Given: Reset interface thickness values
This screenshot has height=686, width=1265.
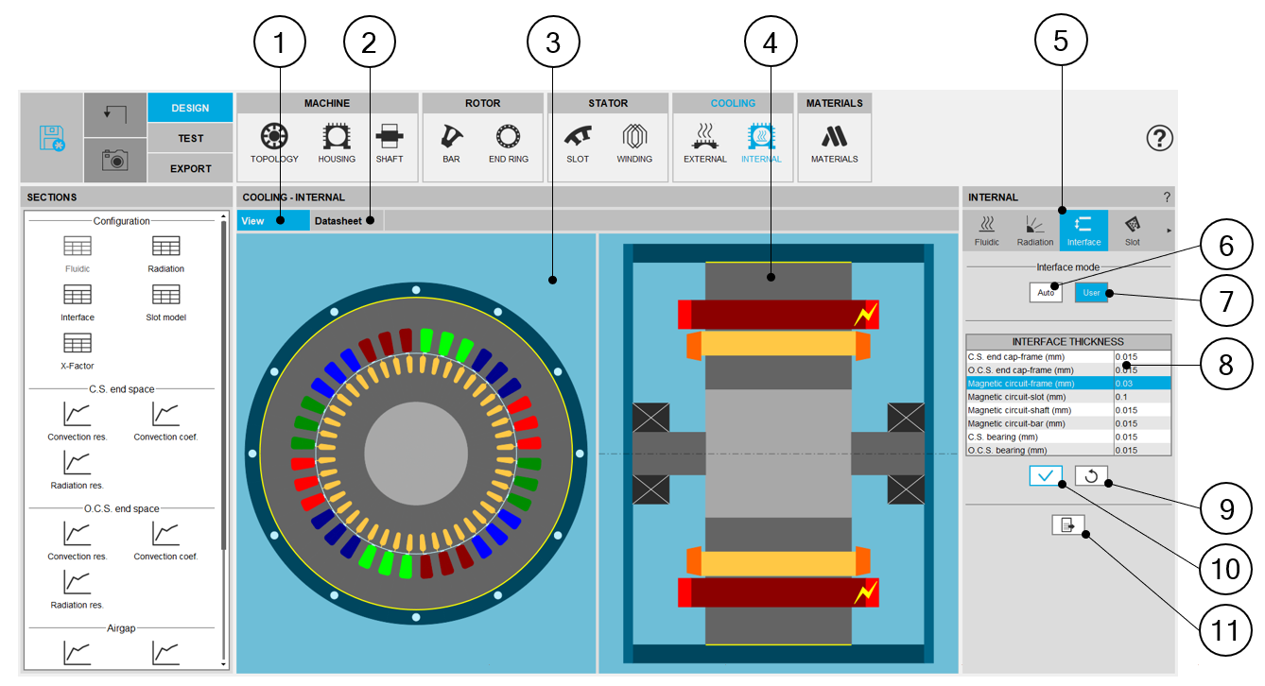Looking at the screenshot, I should (1091, 476).
